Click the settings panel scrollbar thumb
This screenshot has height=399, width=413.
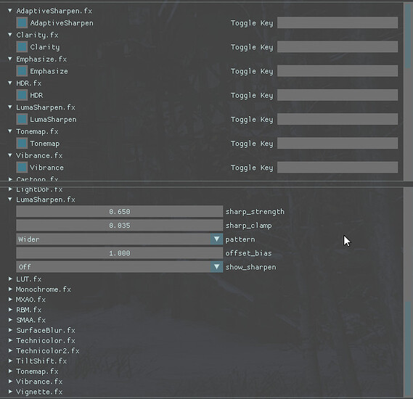pyautogui.click(x=409, y=348)
